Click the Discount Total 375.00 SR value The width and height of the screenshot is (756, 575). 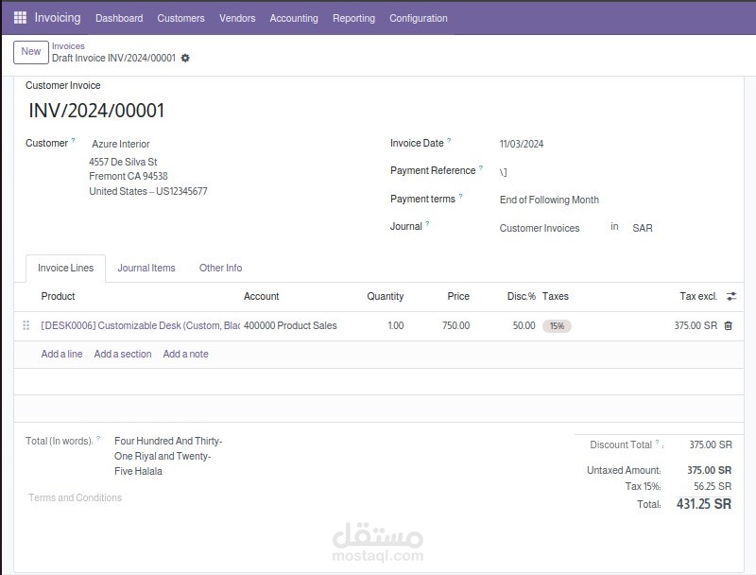pyautogui.click(x=711, y=444)
